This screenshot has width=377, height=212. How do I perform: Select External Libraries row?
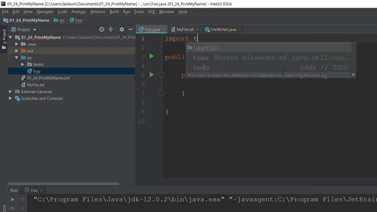pos(72,91)
